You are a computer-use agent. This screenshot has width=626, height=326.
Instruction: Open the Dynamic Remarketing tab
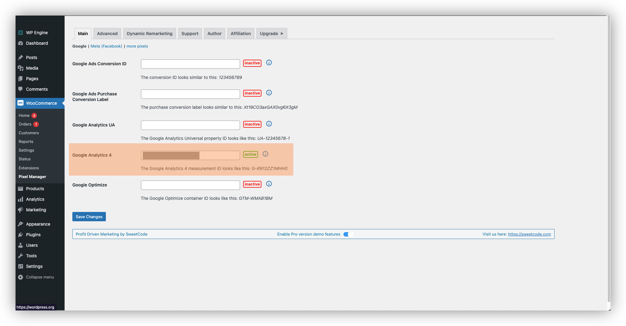tap(150, 34)
